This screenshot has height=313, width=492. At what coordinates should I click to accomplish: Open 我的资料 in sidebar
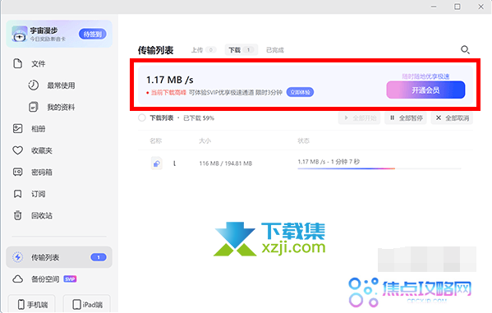pyautogui.click(x=52, y=107)
